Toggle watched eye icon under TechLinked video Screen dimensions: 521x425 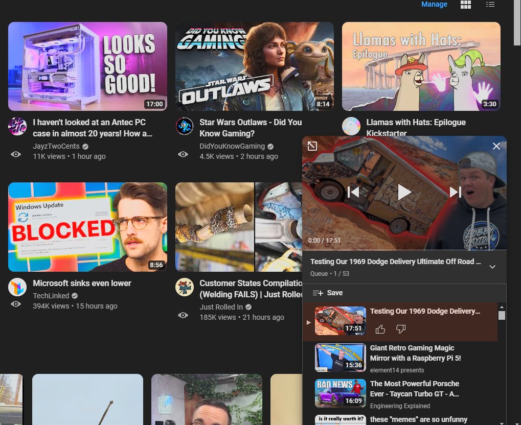tap(16, 304)
